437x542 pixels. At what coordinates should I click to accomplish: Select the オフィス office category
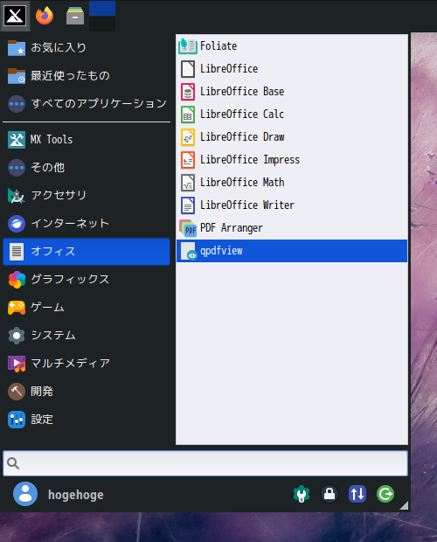pos(87,252)
